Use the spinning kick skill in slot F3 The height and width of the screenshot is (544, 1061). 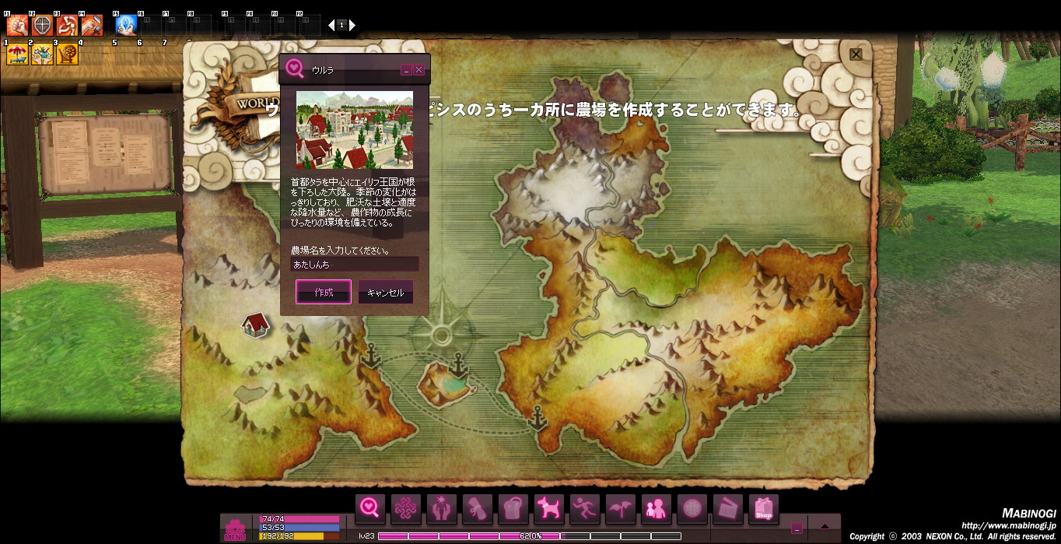(x=67, y=25)
